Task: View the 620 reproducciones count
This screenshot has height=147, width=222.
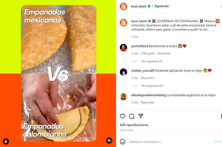Action: point(134,125)
